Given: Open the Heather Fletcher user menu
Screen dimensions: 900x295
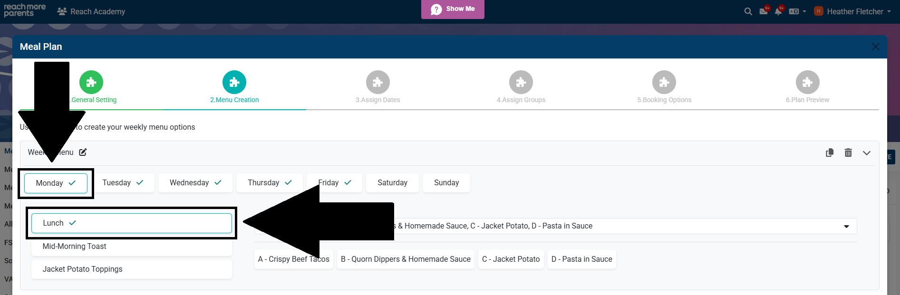Looking at the screenshot, I should (854, 11).
